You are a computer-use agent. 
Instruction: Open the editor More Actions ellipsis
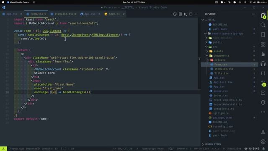coord(196,14)
